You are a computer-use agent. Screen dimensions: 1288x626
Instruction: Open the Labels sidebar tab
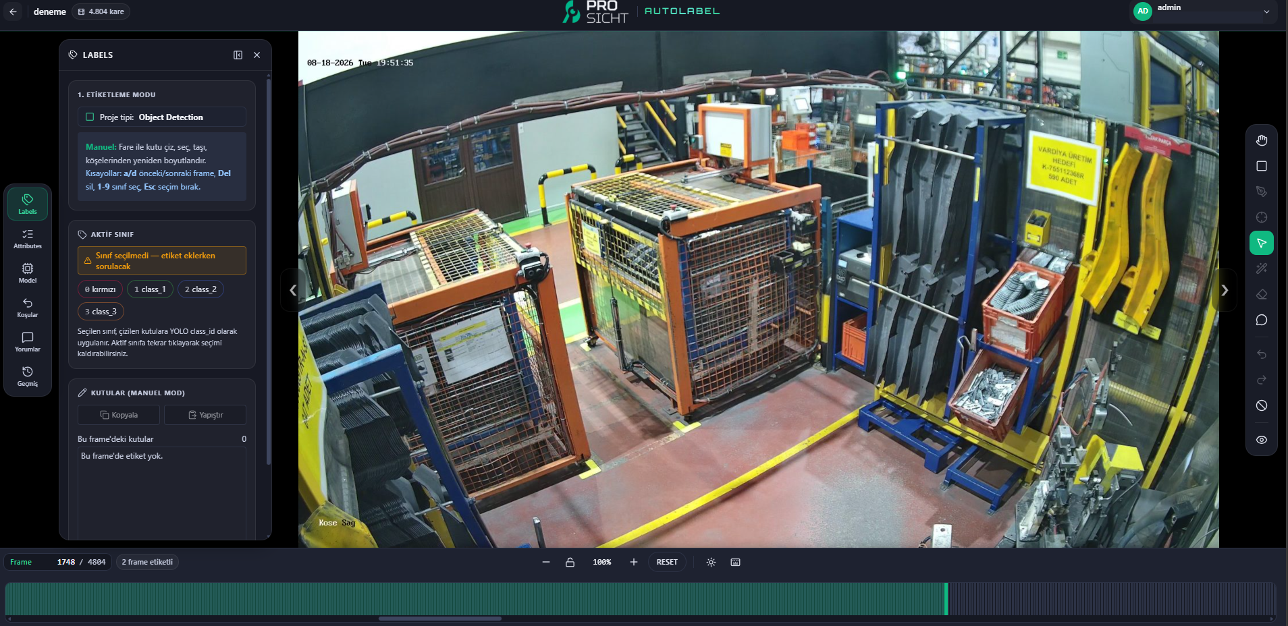[28, 204]
